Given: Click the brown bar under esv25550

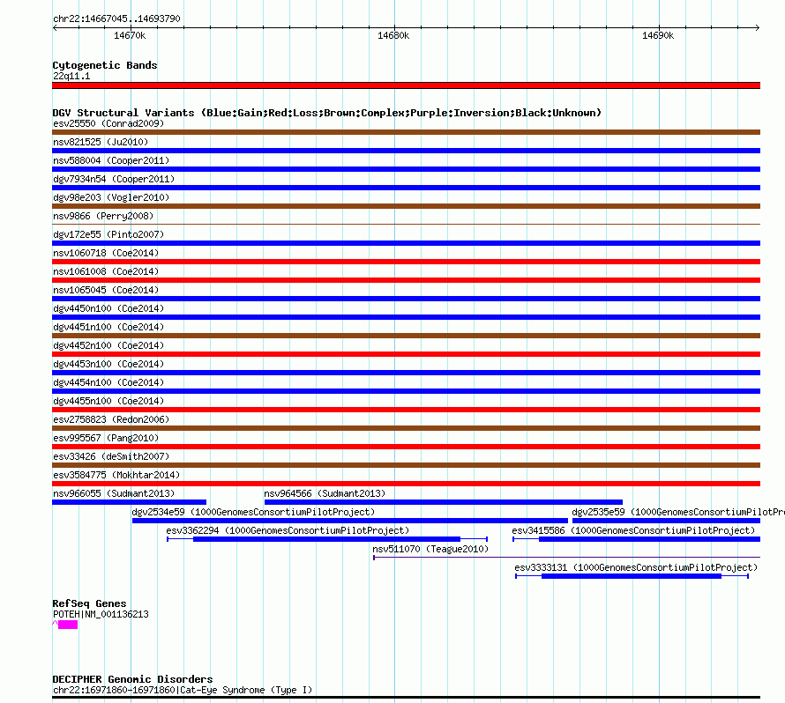Looking at the screenshot, I should point(406,132).
